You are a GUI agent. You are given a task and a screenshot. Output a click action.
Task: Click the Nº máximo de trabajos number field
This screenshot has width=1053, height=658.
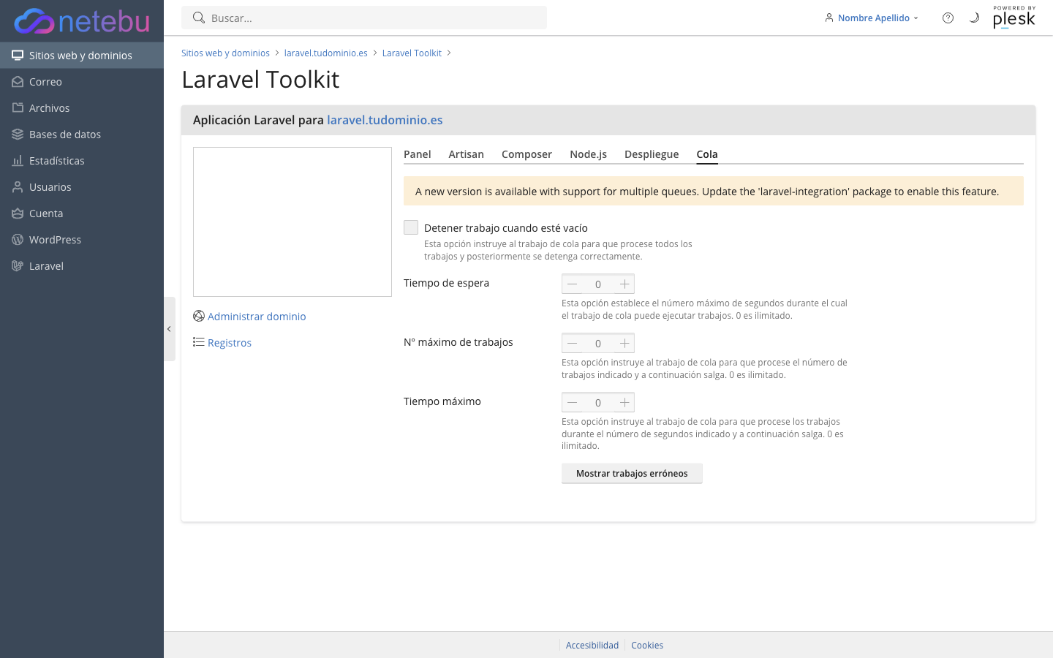598,343
